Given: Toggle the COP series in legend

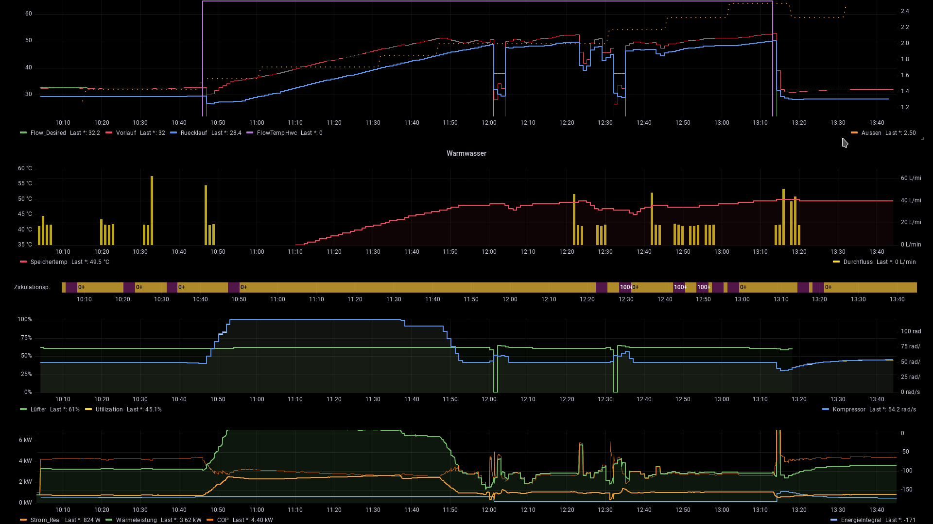Looking at the screenshot, I should [x=223, y=520].
